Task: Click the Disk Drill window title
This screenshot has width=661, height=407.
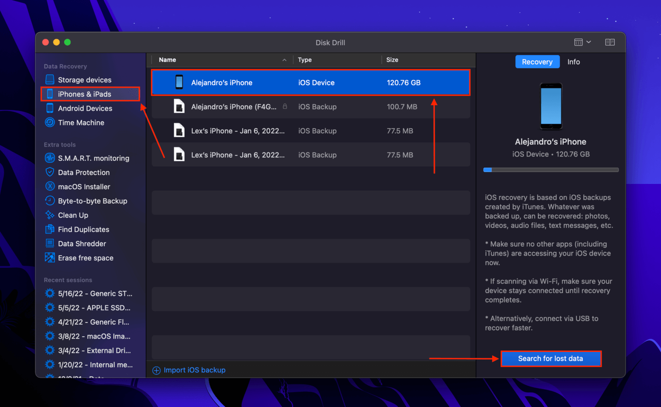Action: tap(330, 42)
